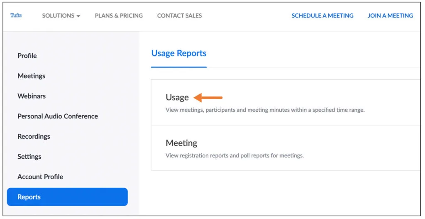Open Personal Audio Conference page

tap(58, 116)
